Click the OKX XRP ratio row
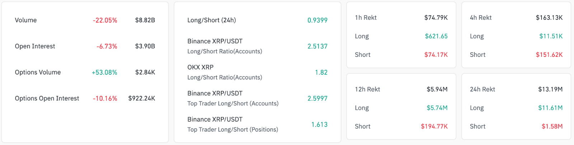Viewport: 574px width, 145px height. coord(225,72)
